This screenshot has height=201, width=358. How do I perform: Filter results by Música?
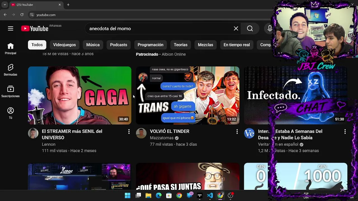[93, 45]
